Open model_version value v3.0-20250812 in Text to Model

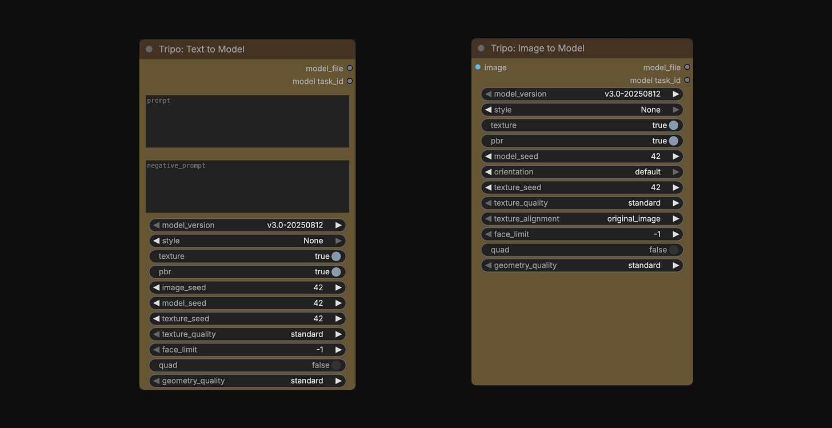point(295,225)
